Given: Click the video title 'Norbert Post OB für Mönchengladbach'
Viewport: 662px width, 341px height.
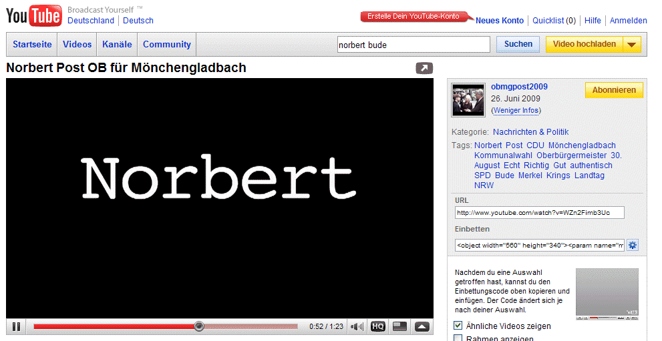Looking at the screenshot, I should click(x=126, y=68).
